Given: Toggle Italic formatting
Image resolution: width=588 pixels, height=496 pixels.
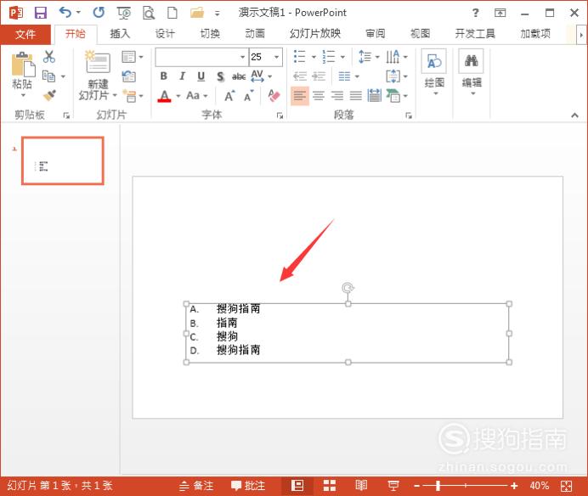Looking at the screenshot, I should (x=182, y=76).
